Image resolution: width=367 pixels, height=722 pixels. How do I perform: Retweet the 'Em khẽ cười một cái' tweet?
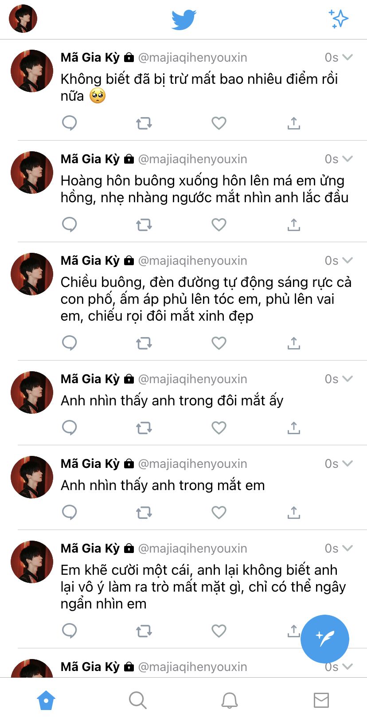pyautogui.click(x=144, y=631)
